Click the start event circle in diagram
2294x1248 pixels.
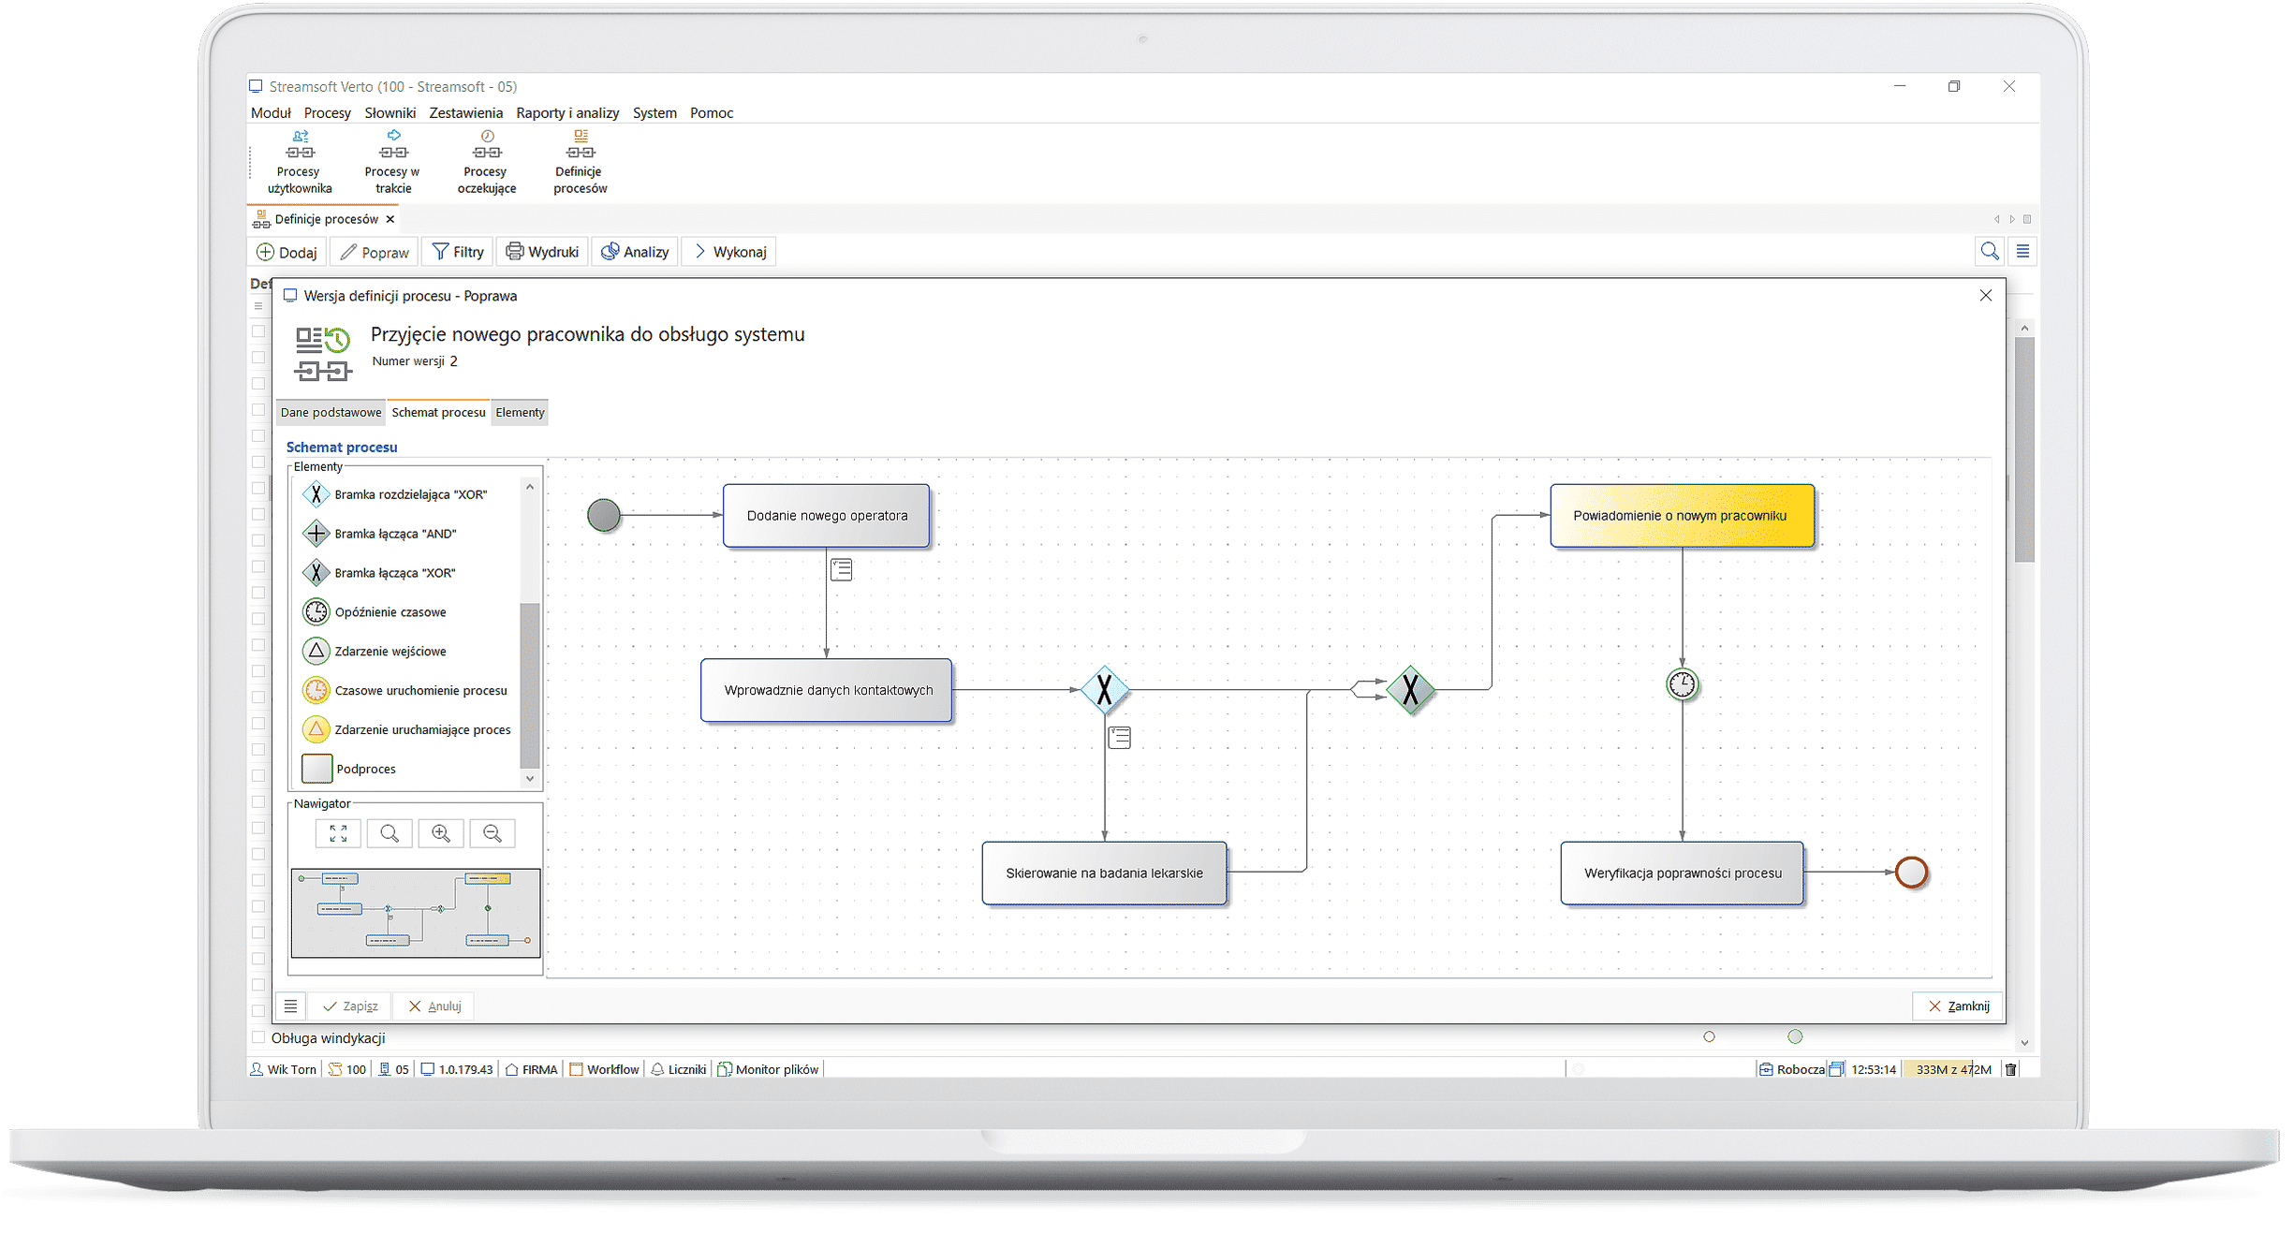[604, 515]
